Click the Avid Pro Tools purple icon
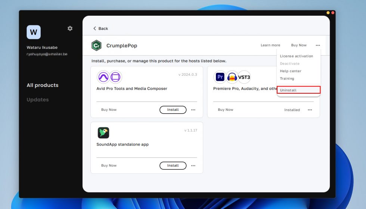Image resolution: width=366 pixels, height=209 pixels. (103, 77)
